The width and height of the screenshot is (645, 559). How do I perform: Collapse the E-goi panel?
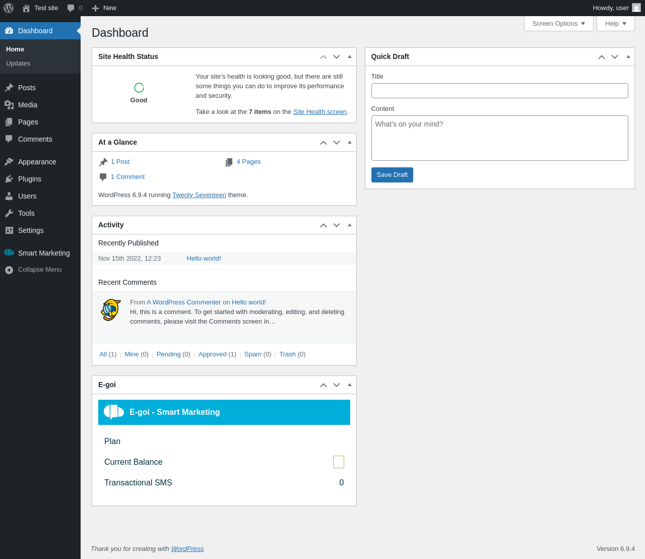tap(350, 385)
